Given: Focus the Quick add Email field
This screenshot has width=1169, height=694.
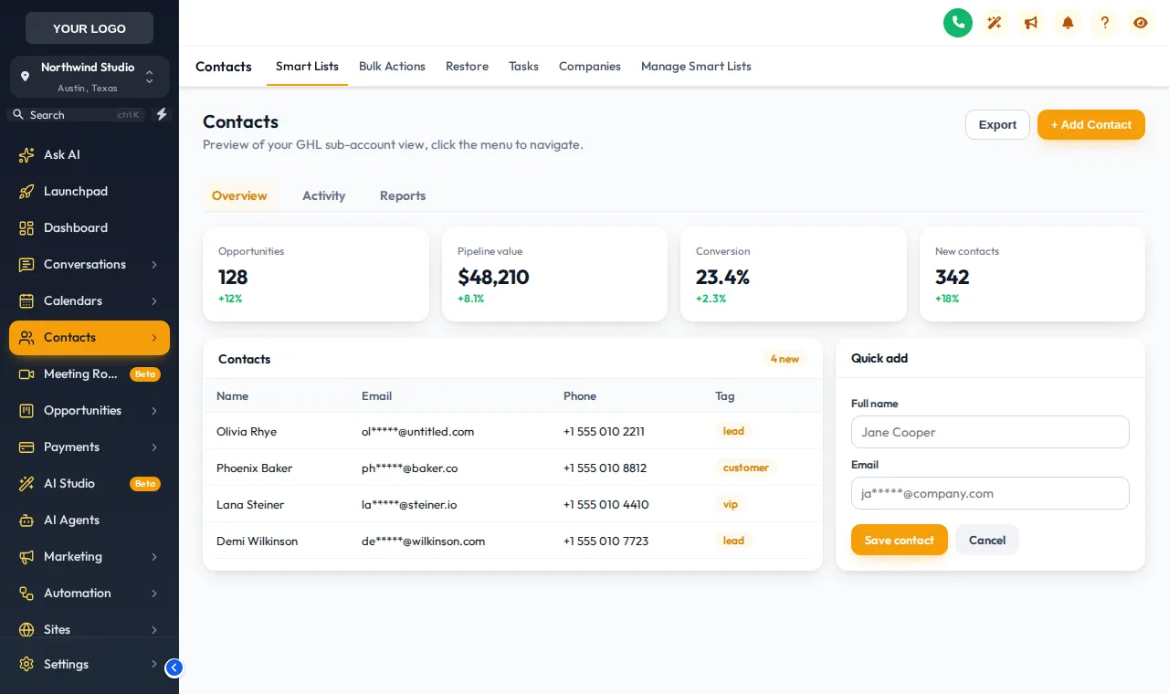Looking at the screenshot, I should tap(990, 493).
